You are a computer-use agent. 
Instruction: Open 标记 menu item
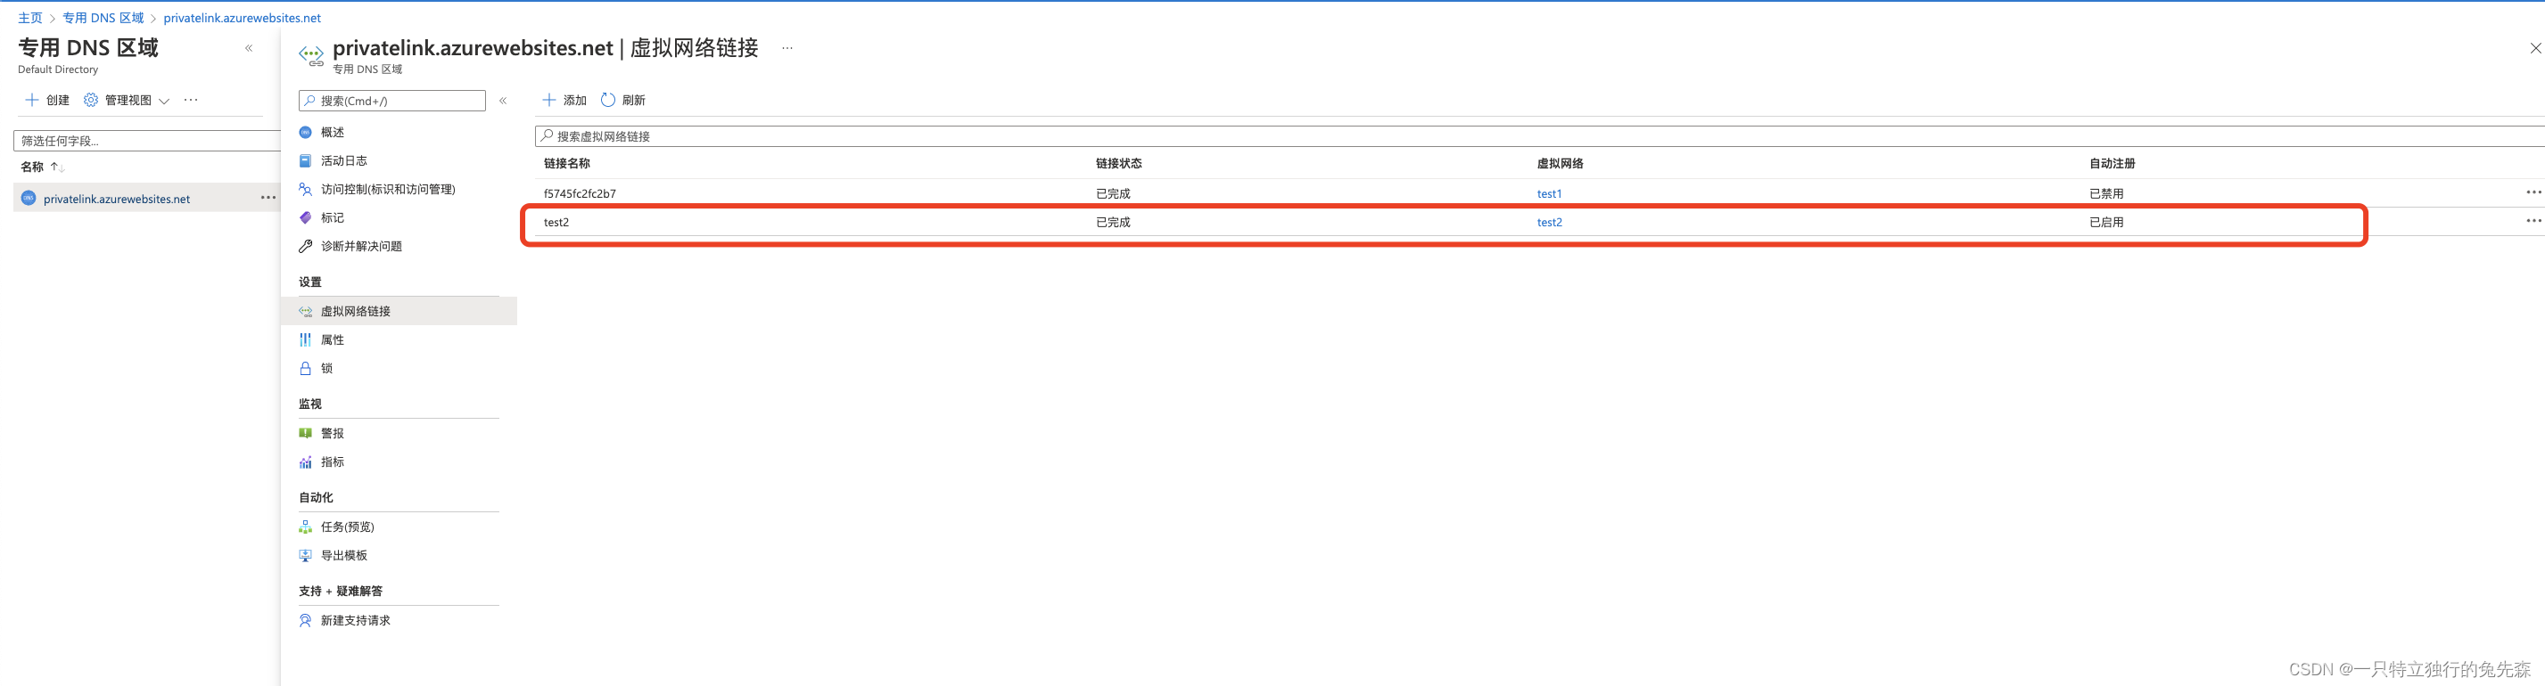click(332, 218)
